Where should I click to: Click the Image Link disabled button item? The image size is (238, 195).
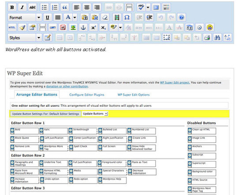tap(202, 139)
